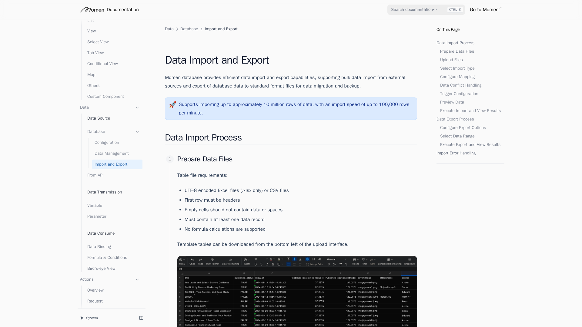582x327 pixels.
Task: Click the sun icon for System theme
Action: (82, 318)
